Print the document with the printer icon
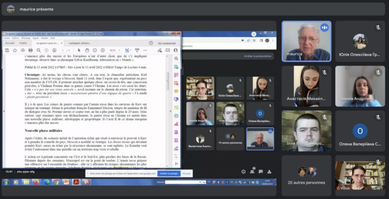 click(x=30, y=50)
